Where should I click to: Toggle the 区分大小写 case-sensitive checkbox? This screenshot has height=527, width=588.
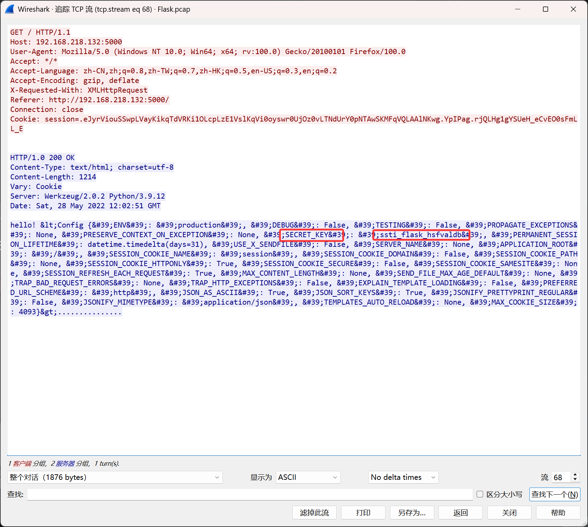(x=480, y=494)
